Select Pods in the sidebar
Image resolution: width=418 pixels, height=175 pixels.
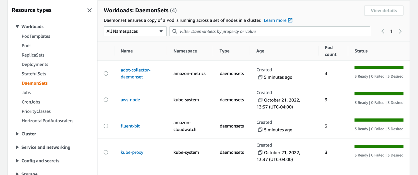(x=26, y=45)
